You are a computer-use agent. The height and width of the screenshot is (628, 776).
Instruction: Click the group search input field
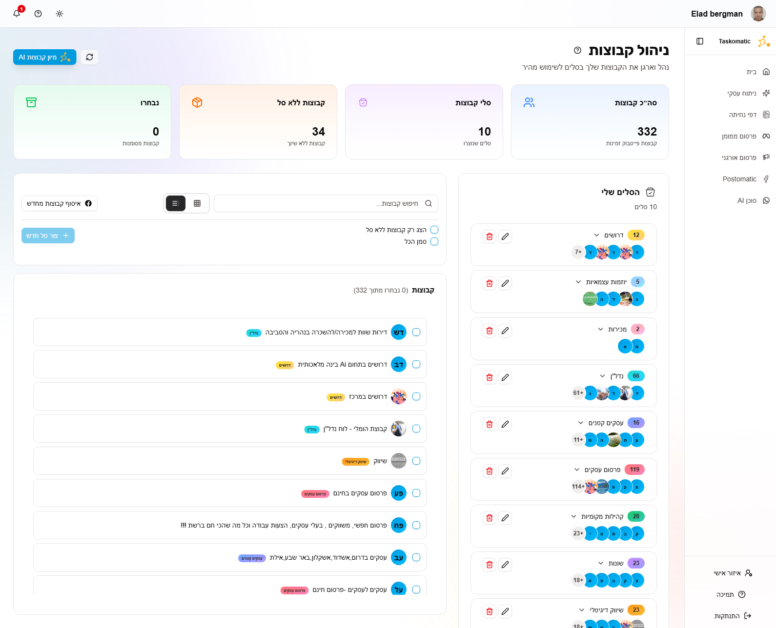[322, 203]
